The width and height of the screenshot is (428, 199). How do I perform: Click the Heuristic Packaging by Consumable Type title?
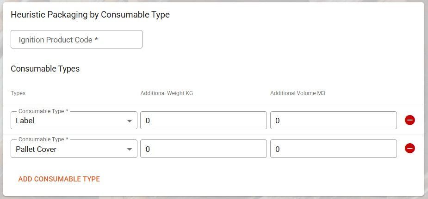coord(90,15)
